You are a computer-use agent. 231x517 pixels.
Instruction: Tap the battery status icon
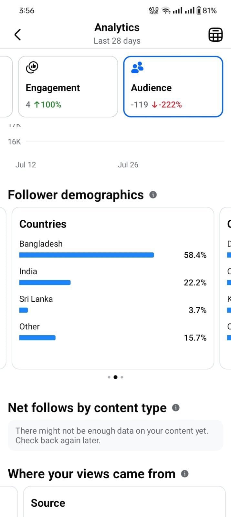(x=199, y=11)
